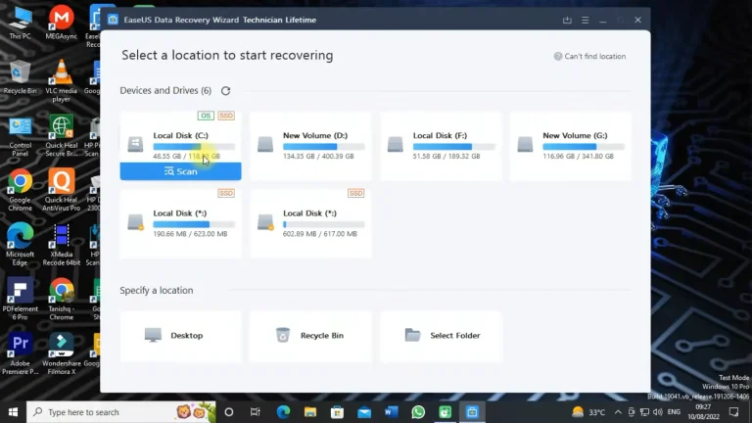Open Tanishq - Chrome desktop shortcut
The height and width of the screenshot is (423, 752).
tap(62, 299)
